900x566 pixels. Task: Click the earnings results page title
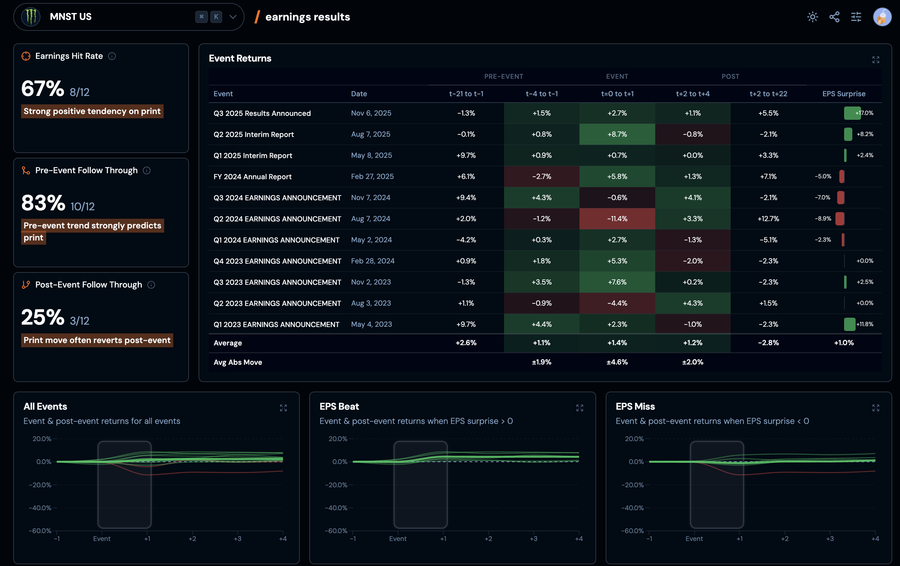click(x=307, y=17)
